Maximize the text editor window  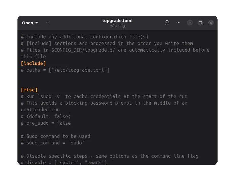[x=200, y=23]
